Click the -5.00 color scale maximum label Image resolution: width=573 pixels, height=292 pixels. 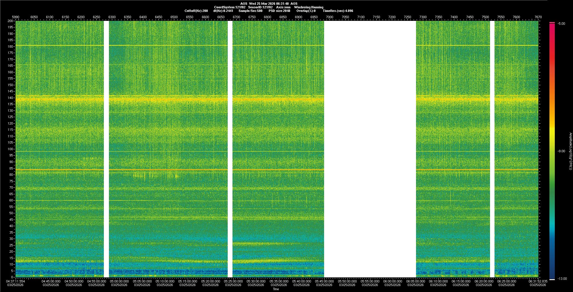(x=561, y=24)
